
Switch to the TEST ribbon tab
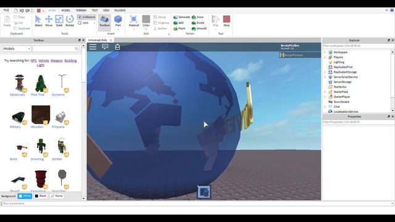click(94, 10)
